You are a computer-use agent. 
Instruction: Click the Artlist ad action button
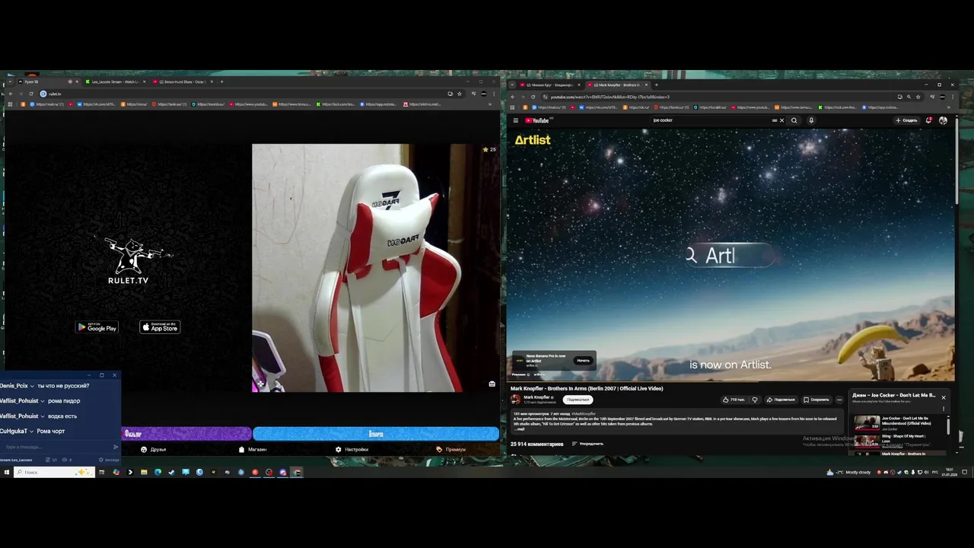pos(583,360)
